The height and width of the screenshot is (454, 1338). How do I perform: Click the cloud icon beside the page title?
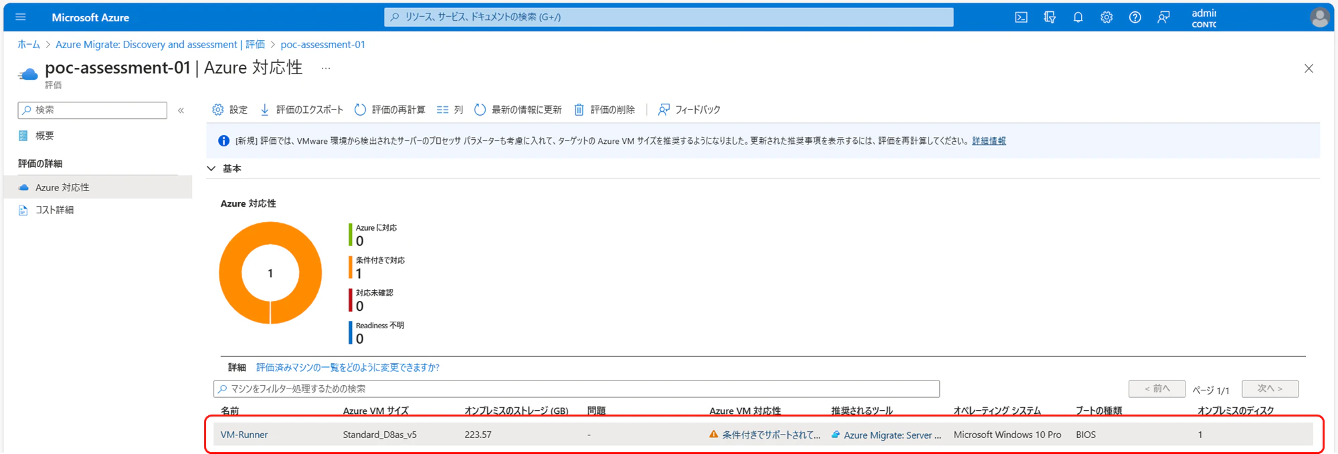(28, 74)
